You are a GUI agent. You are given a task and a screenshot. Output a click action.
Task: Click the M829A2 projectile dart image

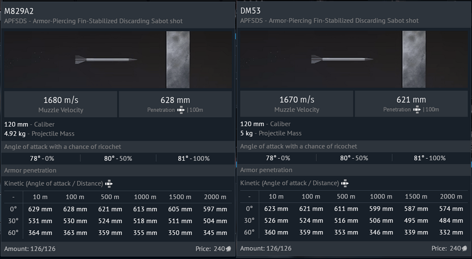click(106, 60)
